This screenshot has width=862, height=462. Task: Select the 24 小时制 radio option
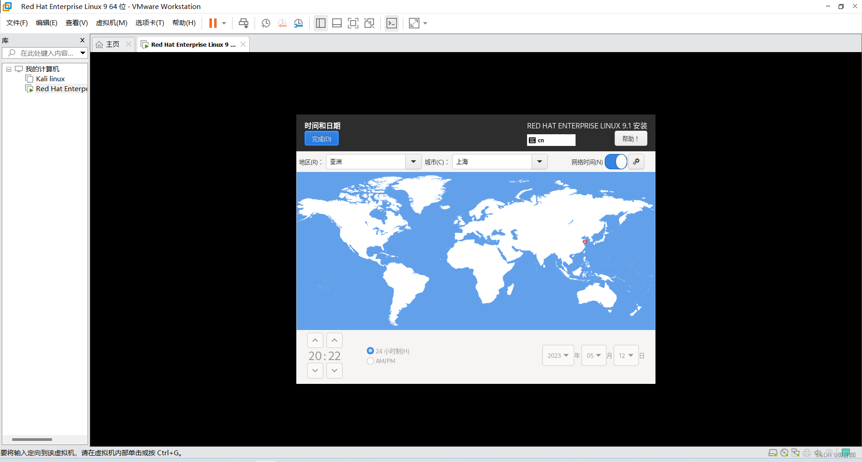[x=370, y=351]
